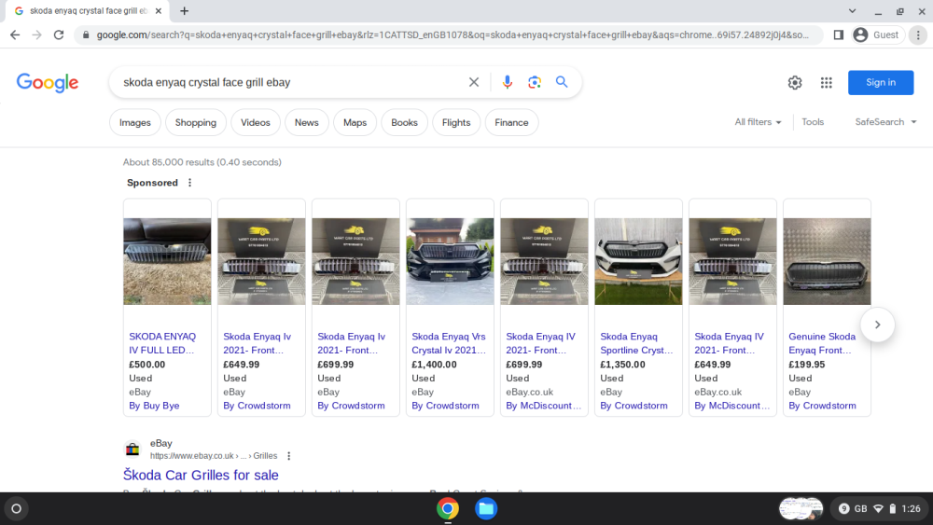This screenshot has width=933, height=525.
Task: Open Chrome three-dot menu
Action: [x=918, y=35]
